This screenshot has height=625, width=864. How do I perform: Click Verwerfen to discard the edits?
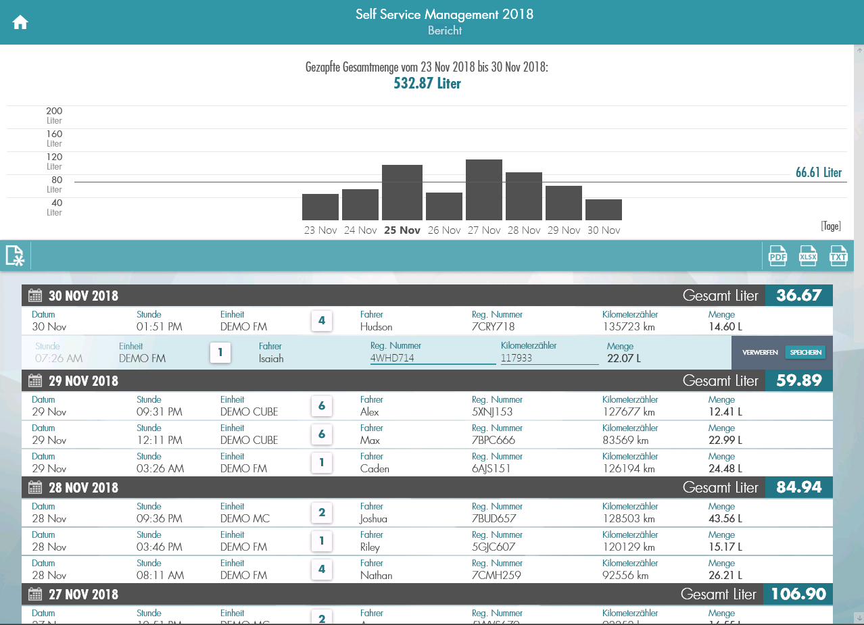tap(760, 353)
